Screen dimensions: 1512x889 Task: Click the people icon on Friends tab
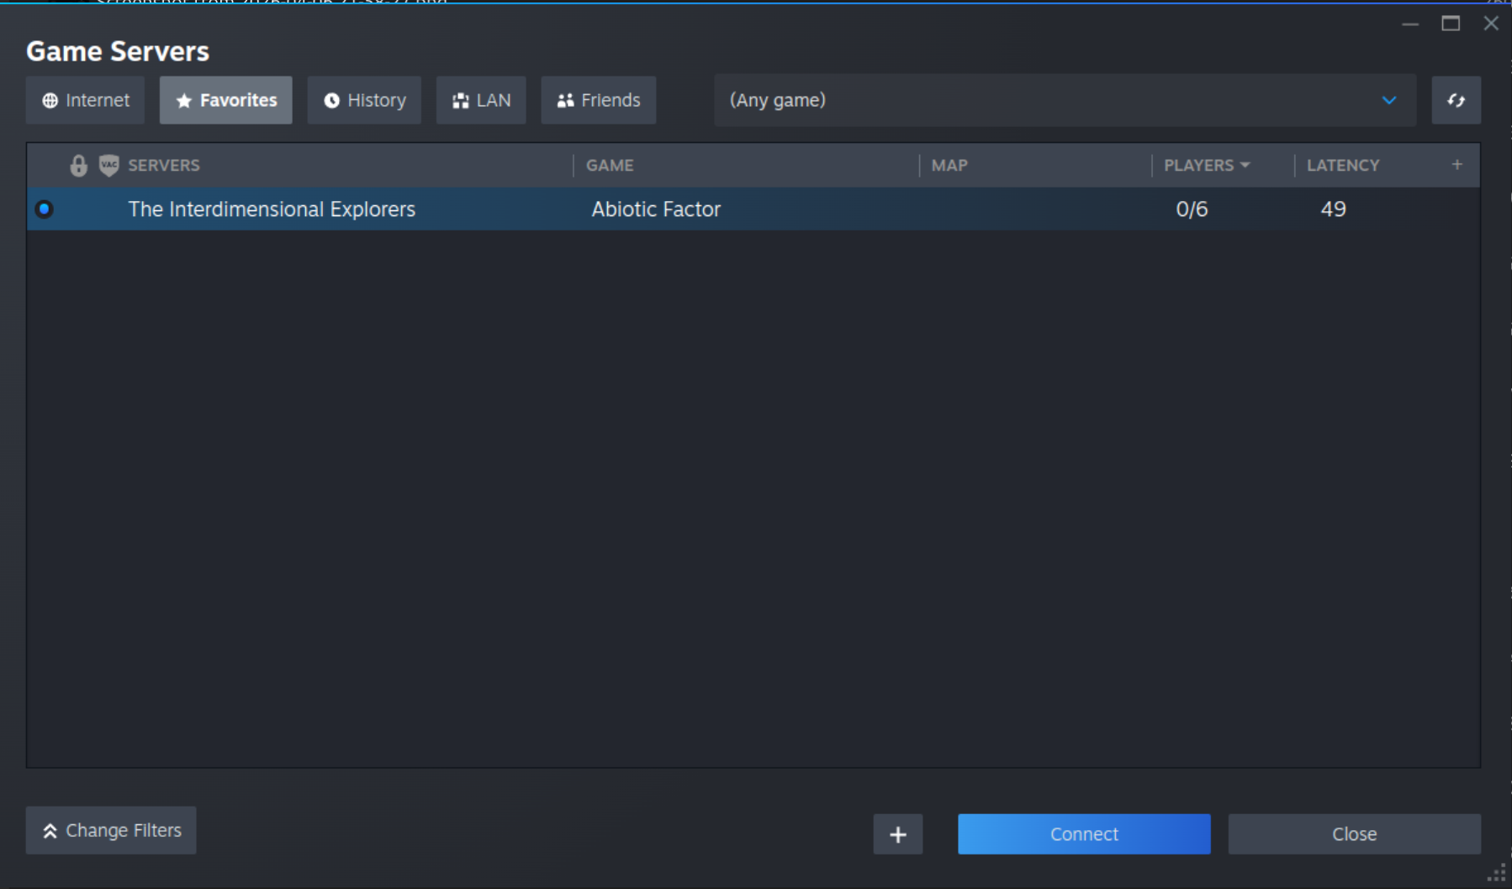point(564,100)
